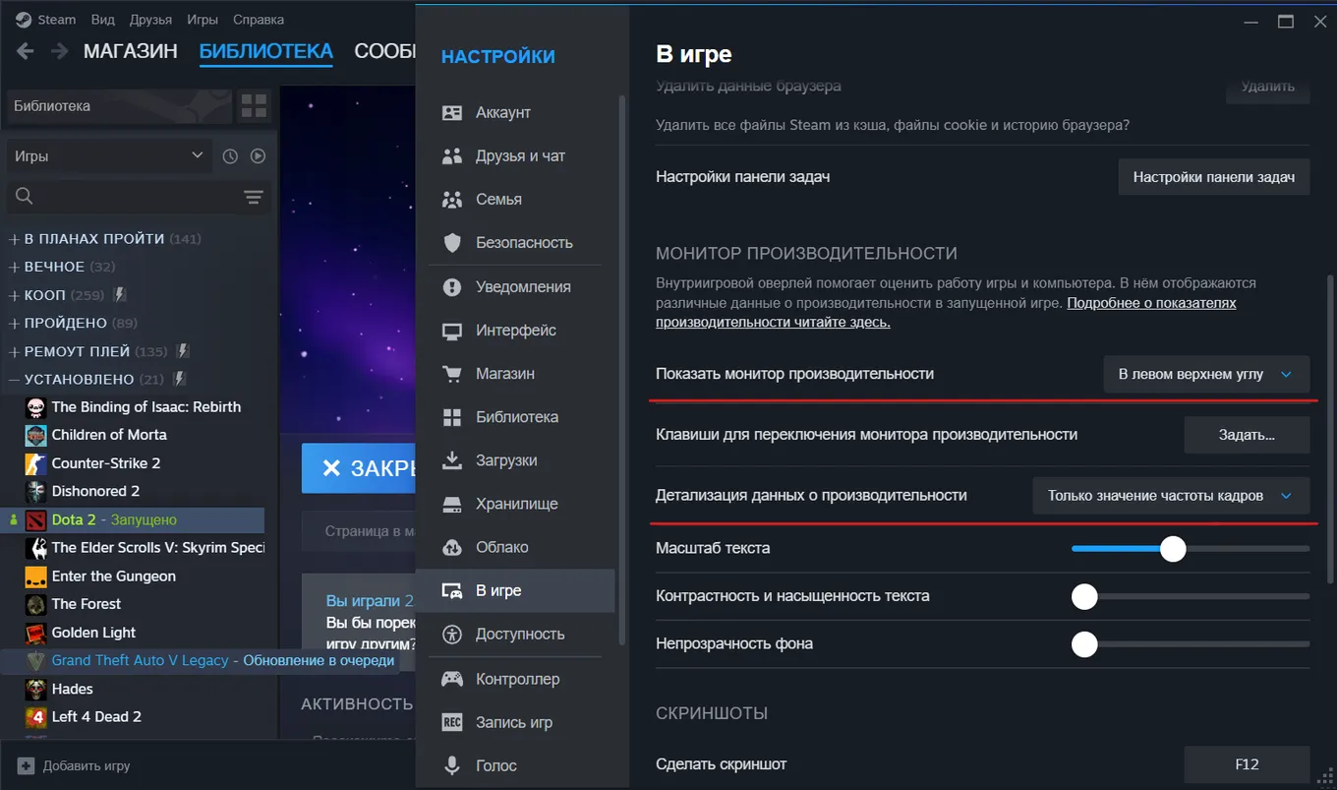Click Непрозрачность фона slider handle
The image size is (1337, 790).
click(x=1084, y=644)
